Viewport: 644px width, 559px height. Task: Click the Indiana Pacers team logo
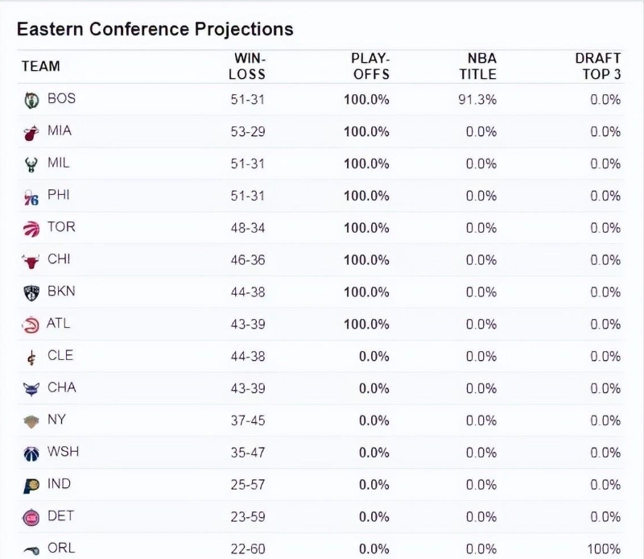click(31, 486)
